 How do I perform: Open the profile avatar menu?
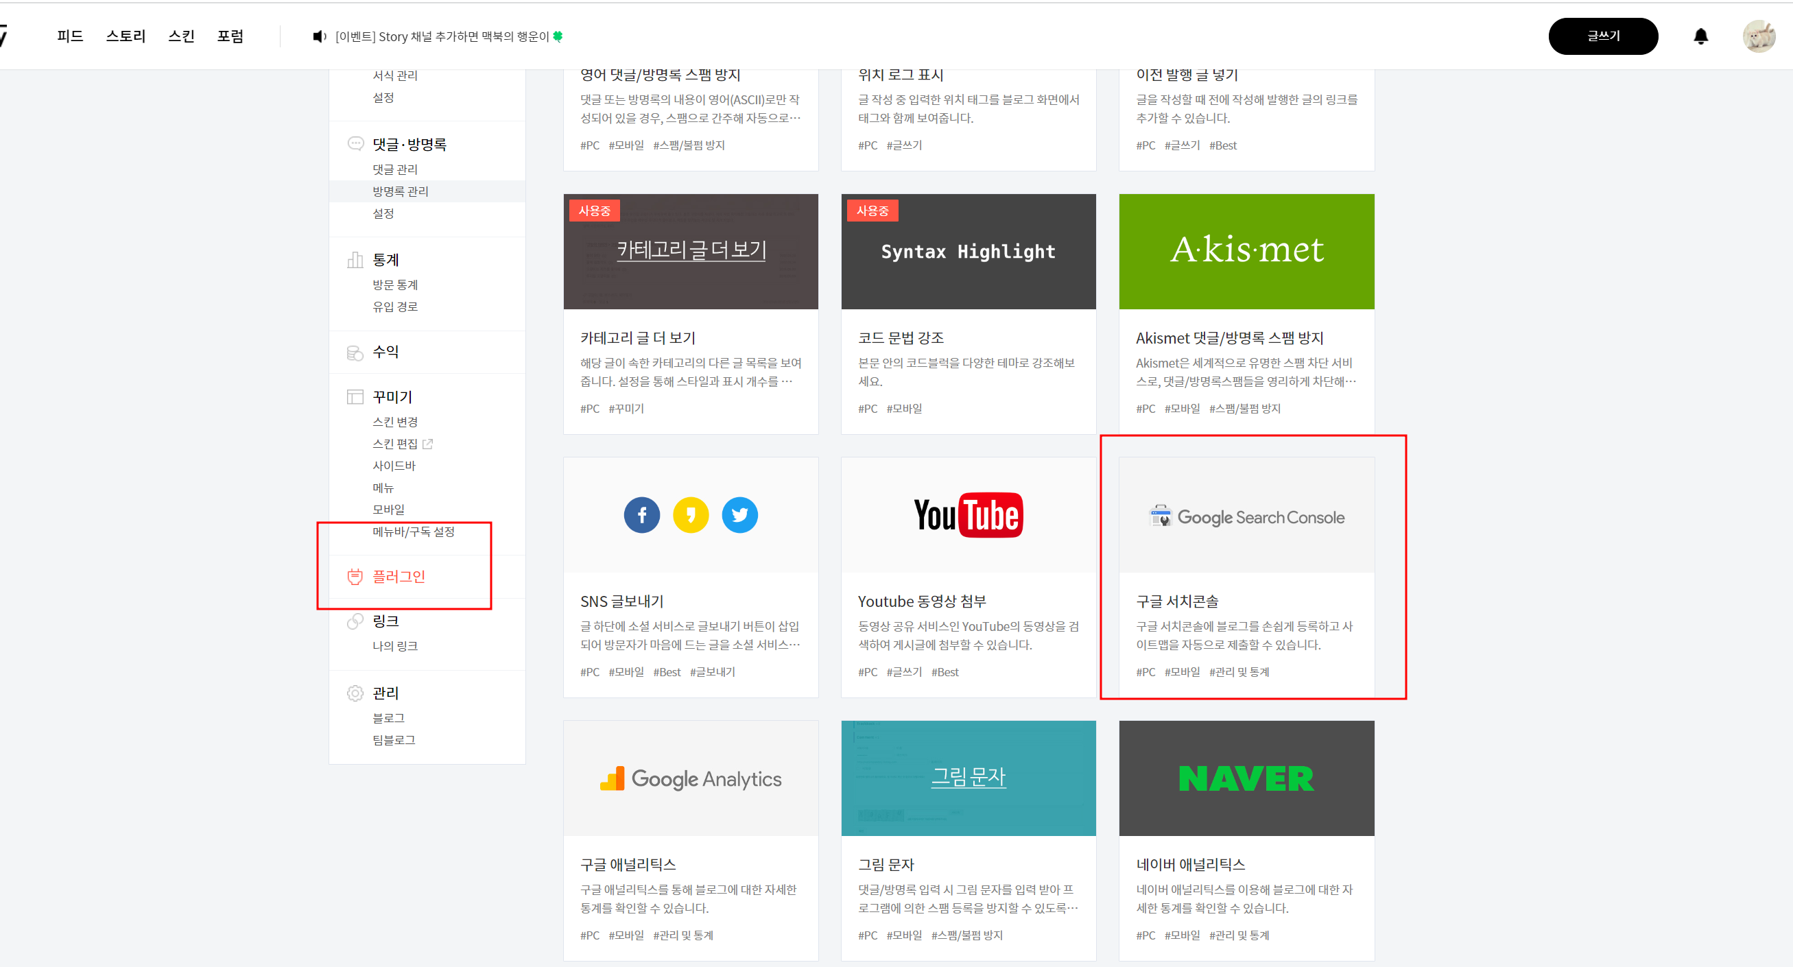(x=1758, y=36)
